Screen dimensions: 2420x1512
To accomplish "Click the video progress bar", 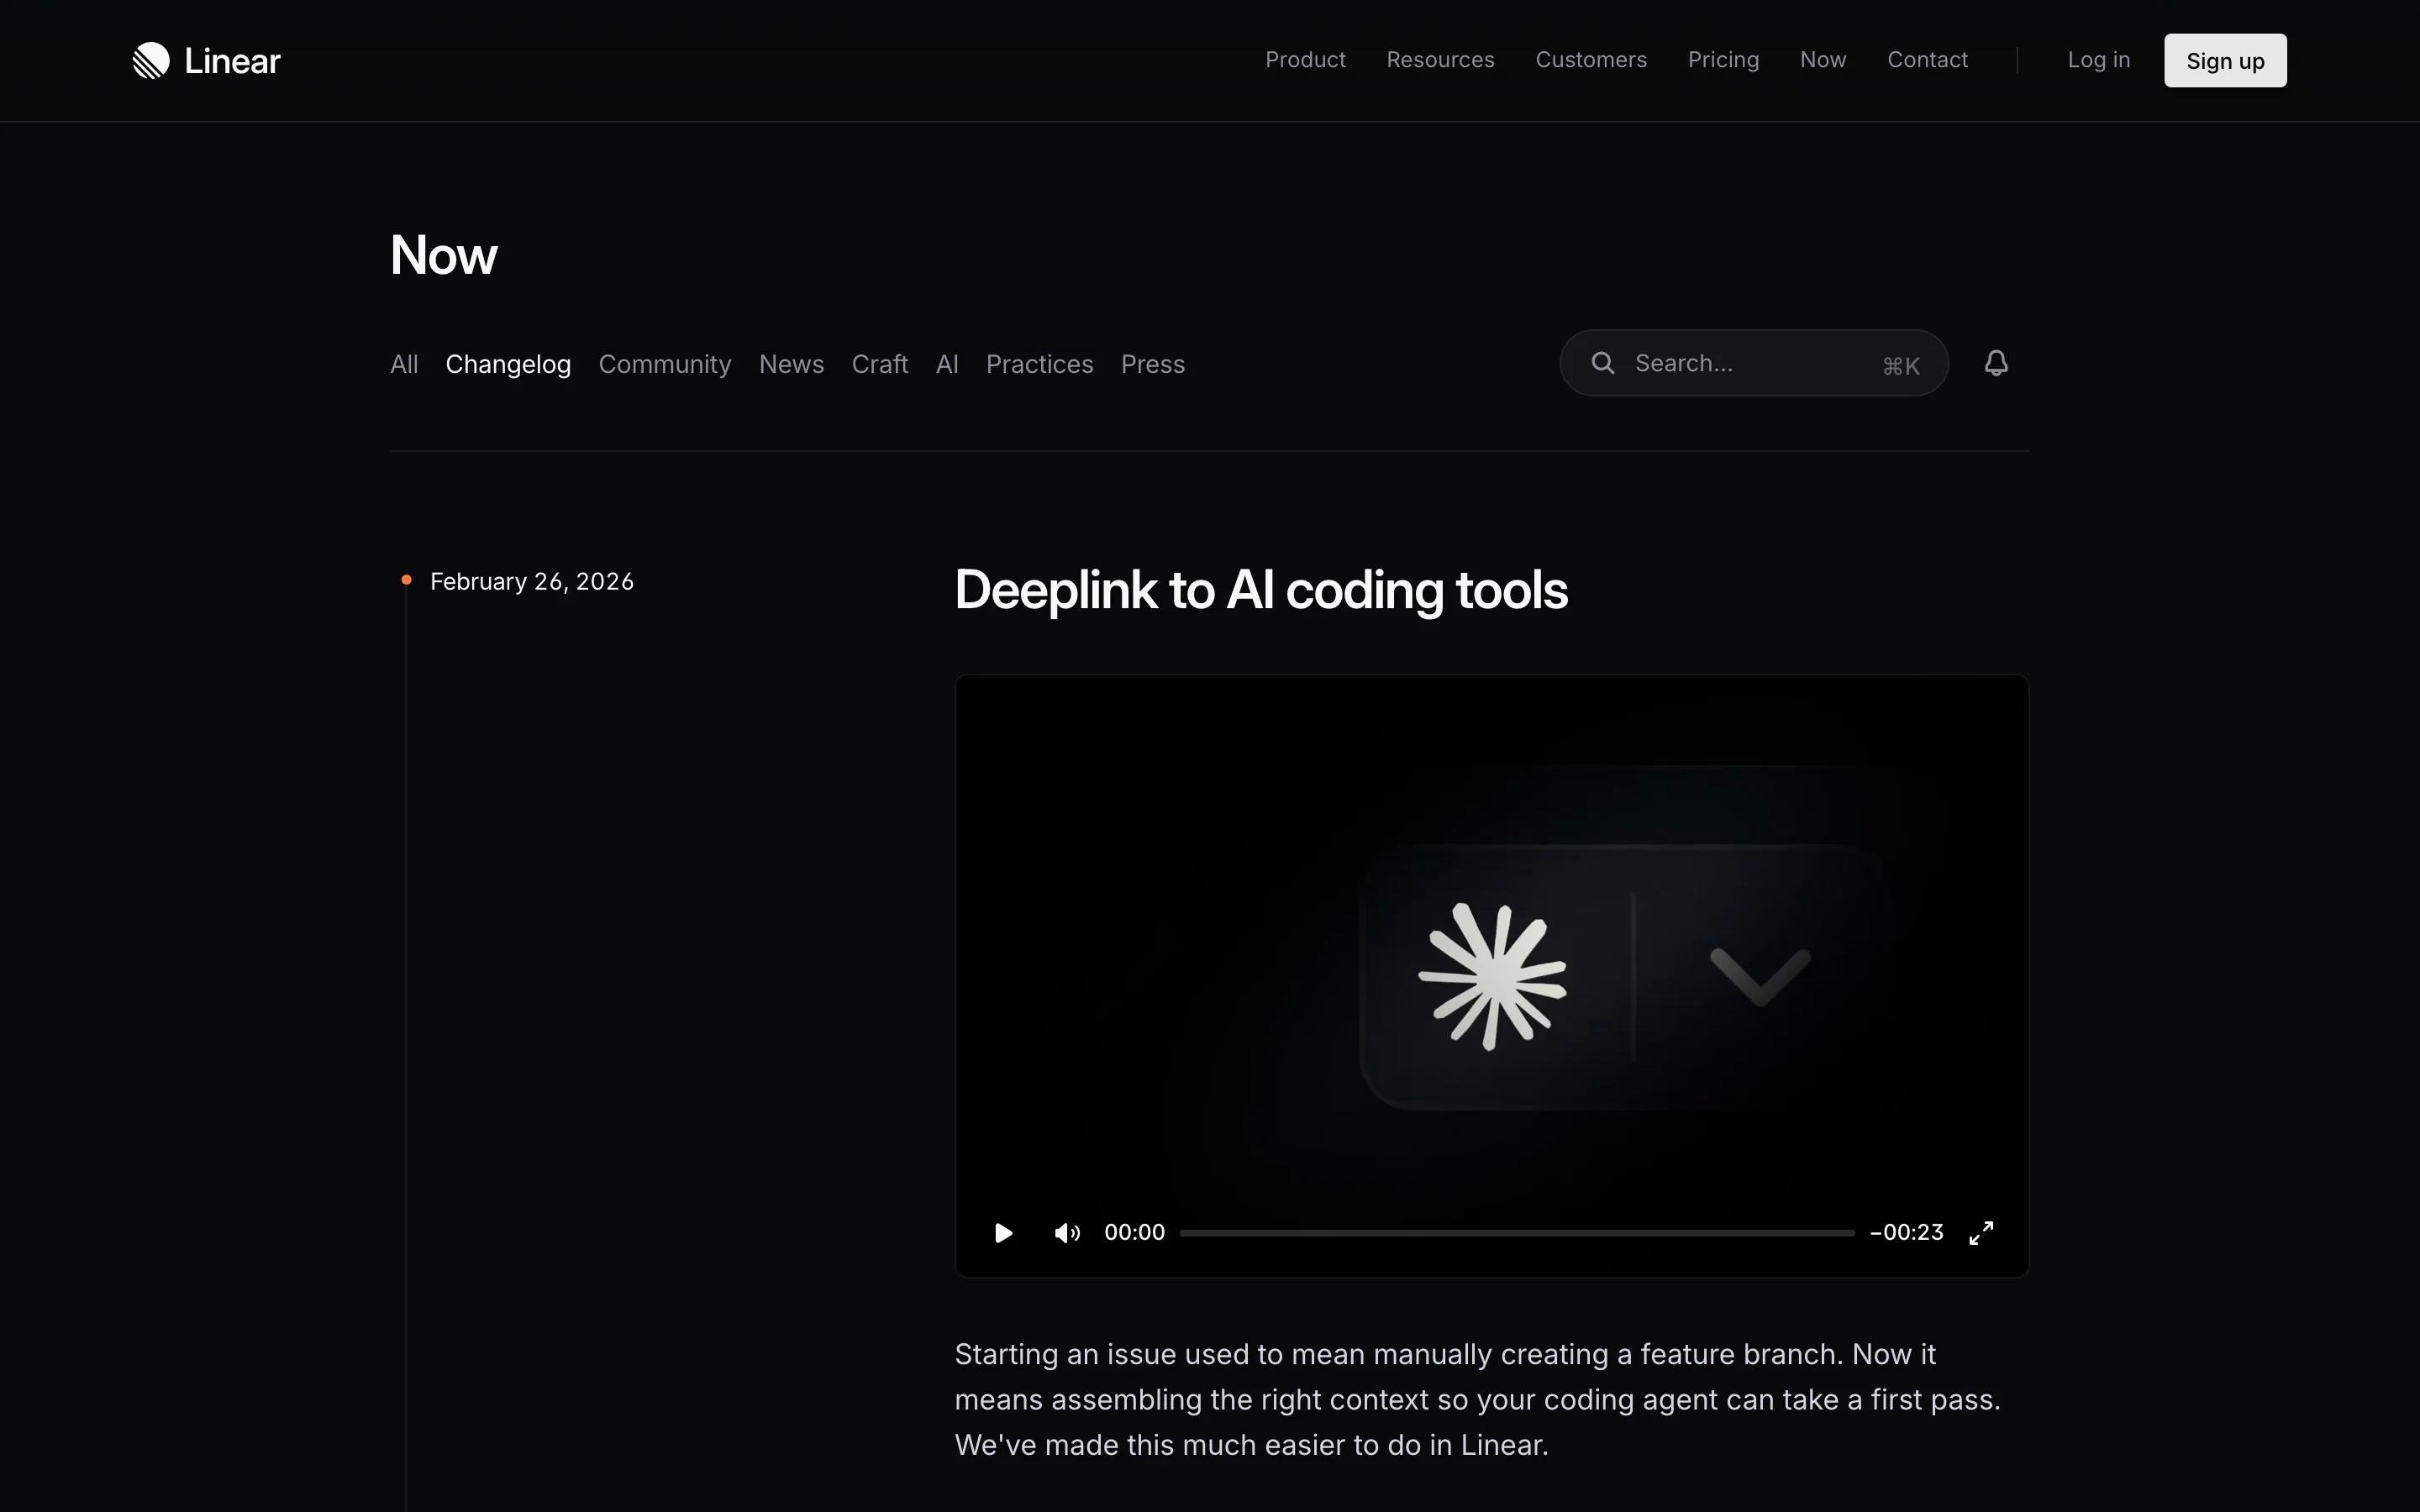I will coord(1516,1233).
